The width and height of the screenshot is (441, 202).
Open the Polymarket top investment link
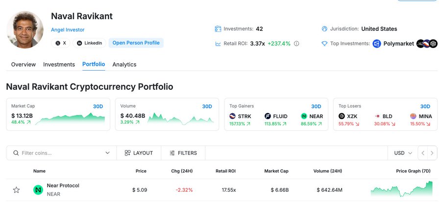[x=398, y=44]
